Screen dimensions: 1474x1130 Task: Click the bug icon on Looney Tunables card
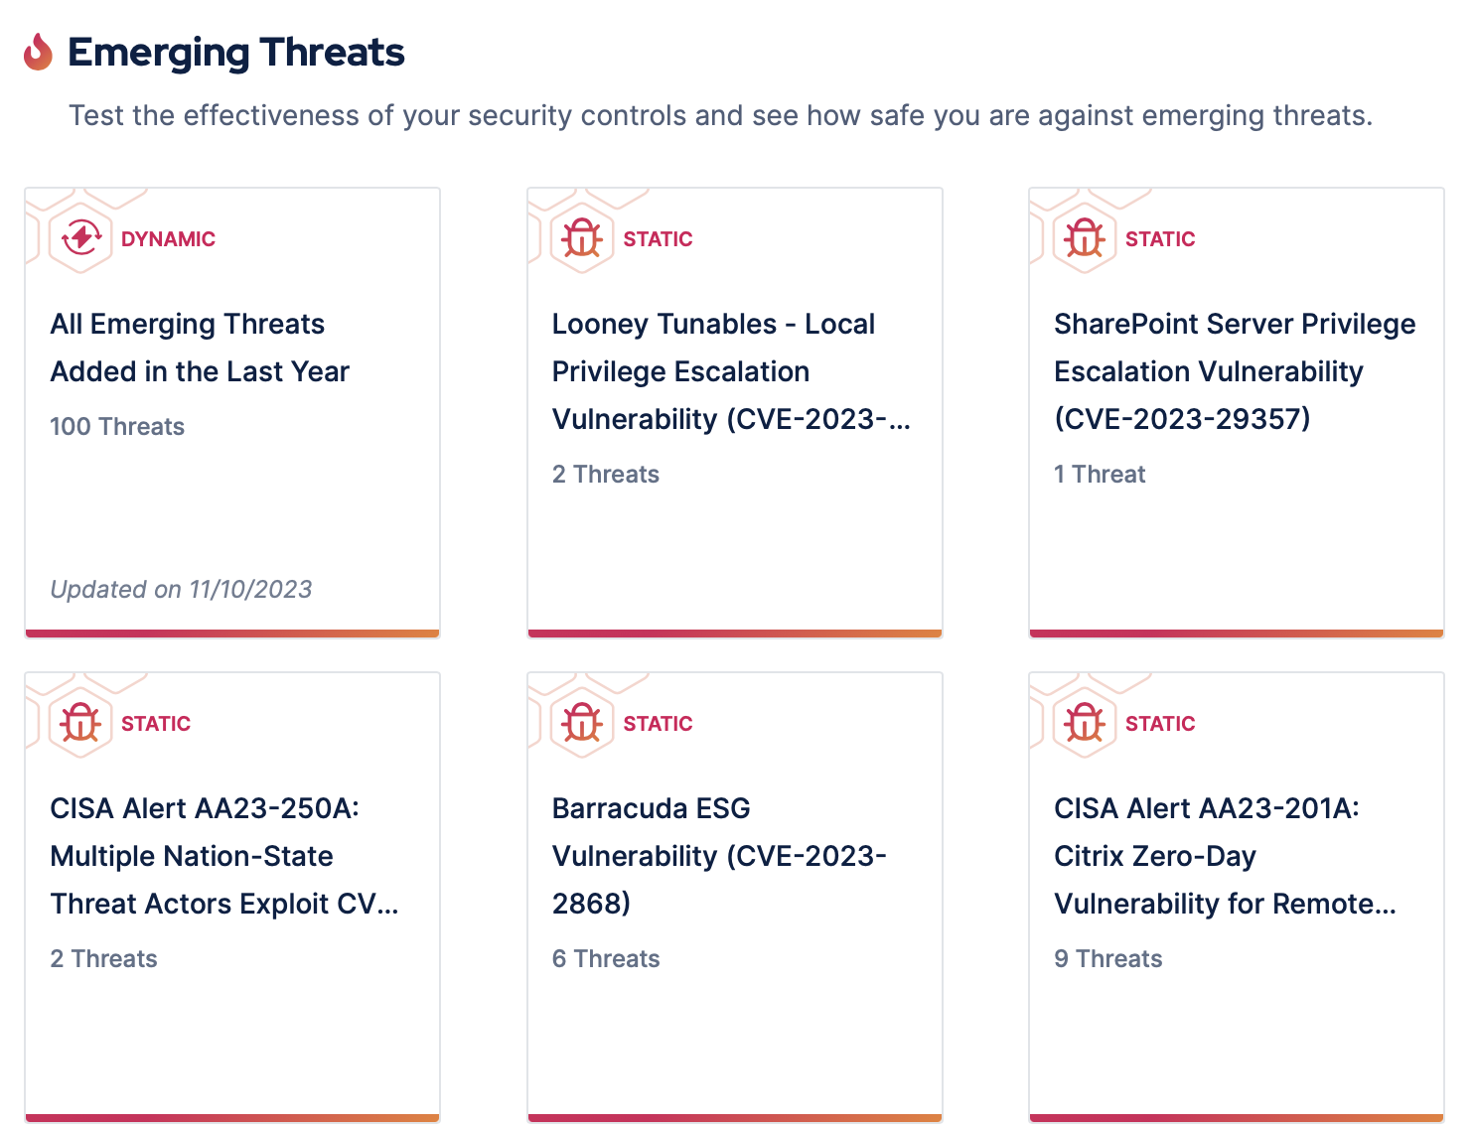pyautogui.click(x=582, y=238)
